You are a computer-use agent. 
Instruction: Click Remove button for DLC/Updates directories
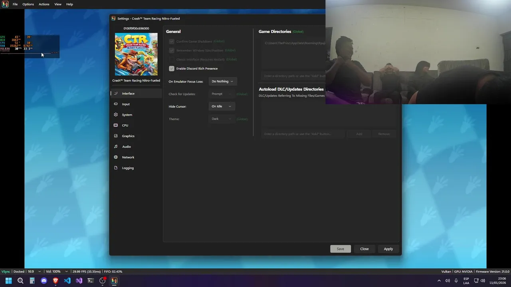[x=384, y=134]
